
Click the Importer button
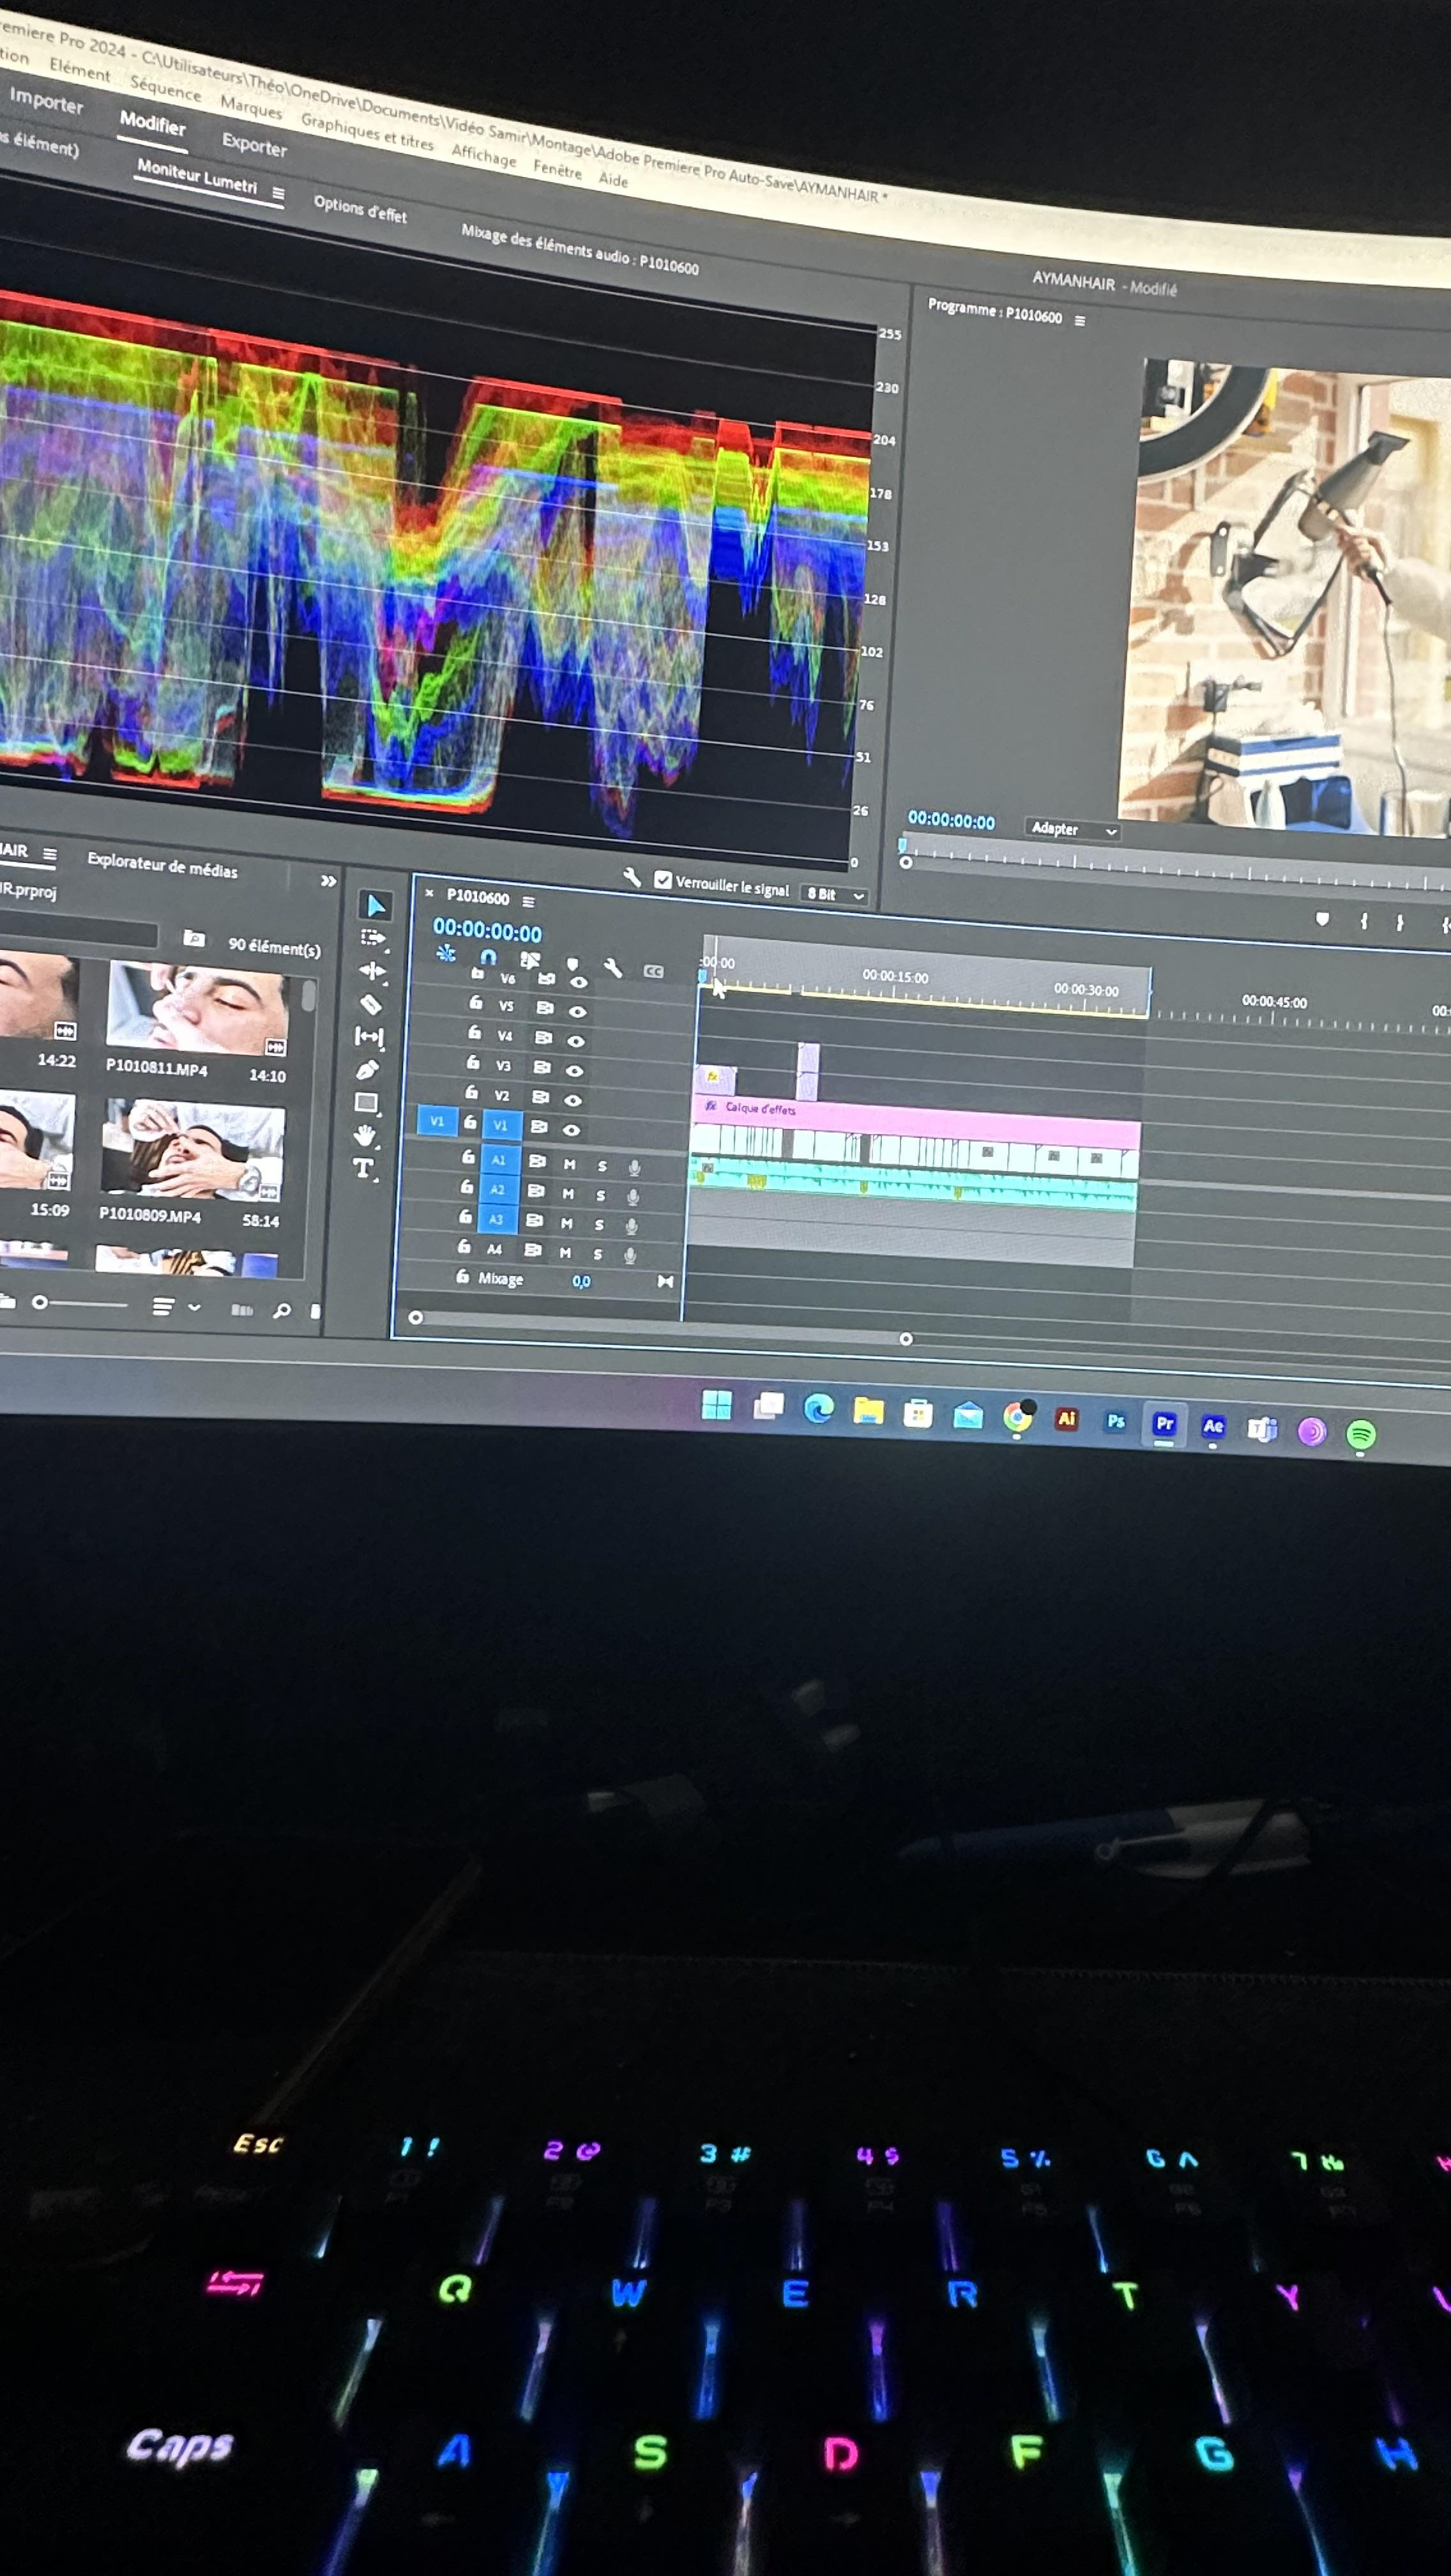tap(46, 102)
